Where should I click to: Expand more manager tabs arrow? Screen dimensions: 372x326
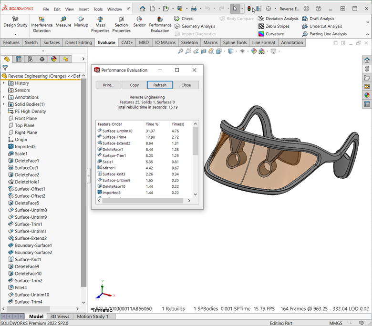click(x=83, y=59)
